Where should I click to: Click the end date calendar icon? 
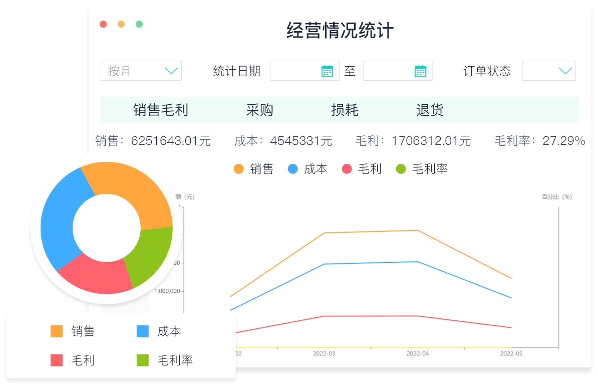(x=420, y=71)
